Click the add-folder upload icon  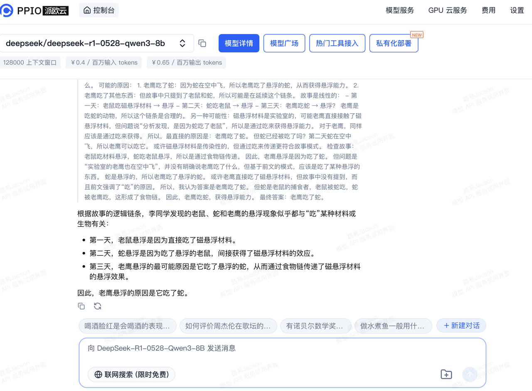(x=446, y=374)
